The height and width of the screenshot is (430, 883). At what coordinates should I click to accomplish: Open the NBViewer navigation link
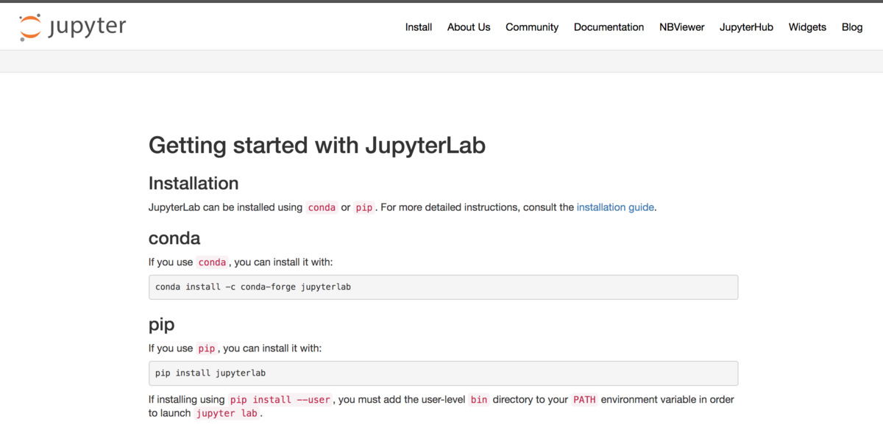(x=681, y=27)
